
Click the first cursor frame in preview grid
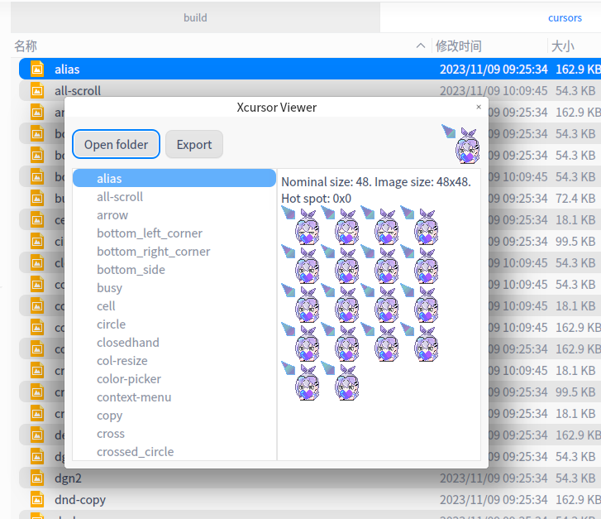(301, 225)
